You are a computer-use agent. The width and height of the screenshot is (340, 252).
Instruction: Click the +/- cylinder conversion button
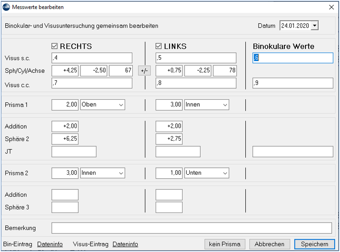coord(144,71)
